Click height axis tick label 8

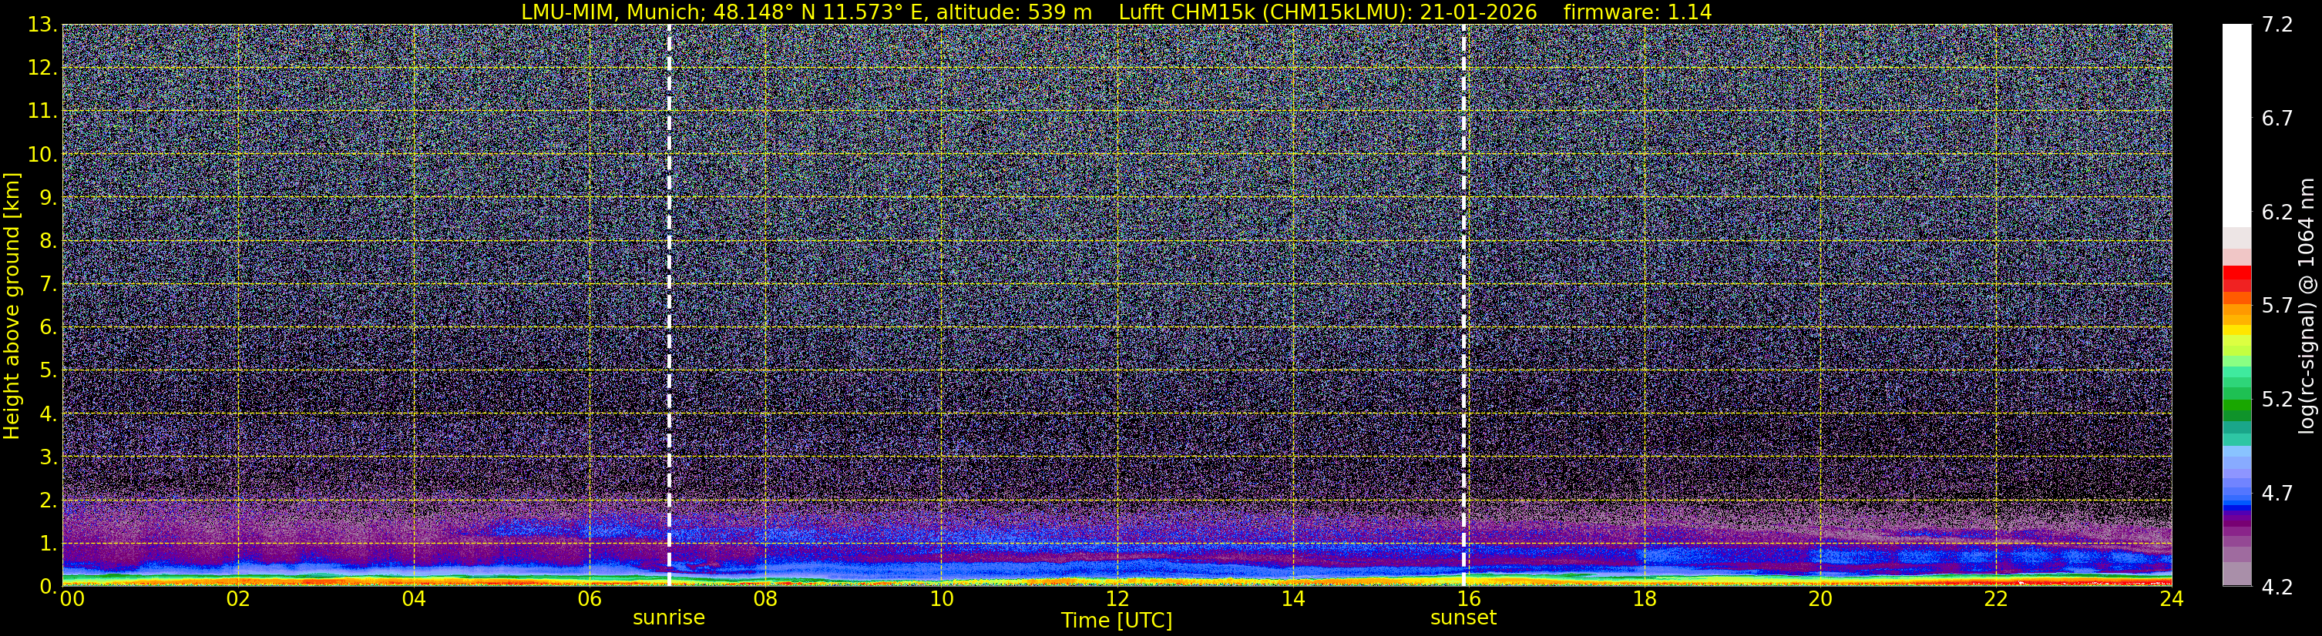click(47, 242)
